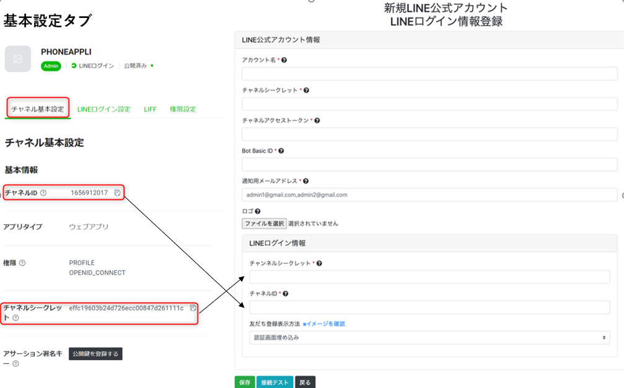The width and height of the screenshot is (624, 388).
Task: Show help for チャンネルシークレット in LINEログイン情報
Action: click(319, 263)
